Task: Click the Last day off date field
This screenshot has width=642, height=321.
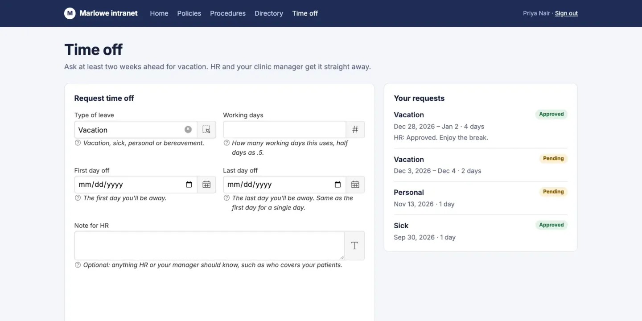Action: (x=284, y=185)
